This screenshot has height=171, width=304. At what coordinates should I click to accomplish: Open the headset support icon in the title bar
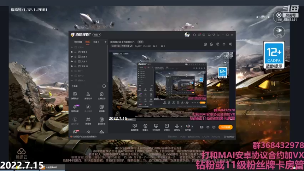194,35
